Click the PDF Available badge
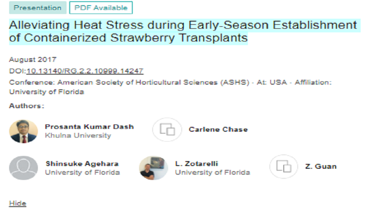Image resolution: width=373 pixels, height=221 pixels. tap(101, 8)
